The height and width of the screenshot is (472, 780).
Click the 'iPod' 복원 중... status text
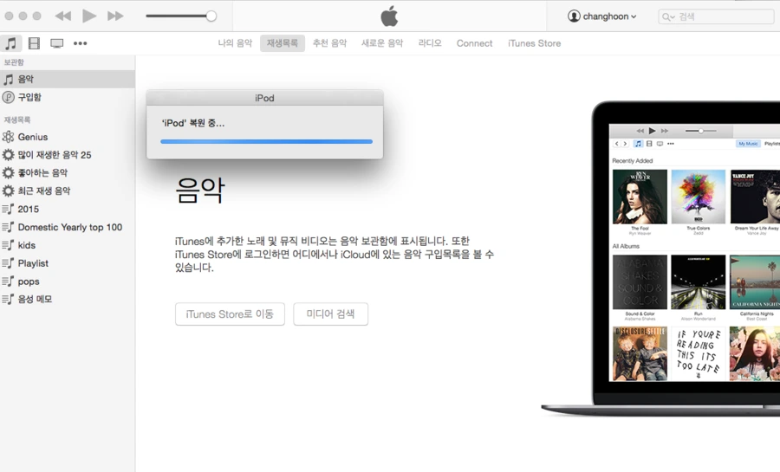coord(193,123)
